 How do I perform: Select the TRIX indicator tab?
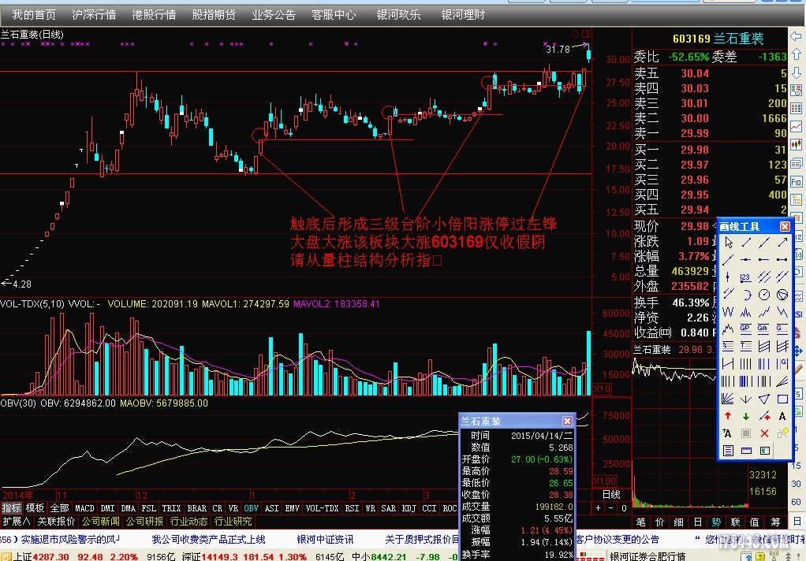click(171, 508)
